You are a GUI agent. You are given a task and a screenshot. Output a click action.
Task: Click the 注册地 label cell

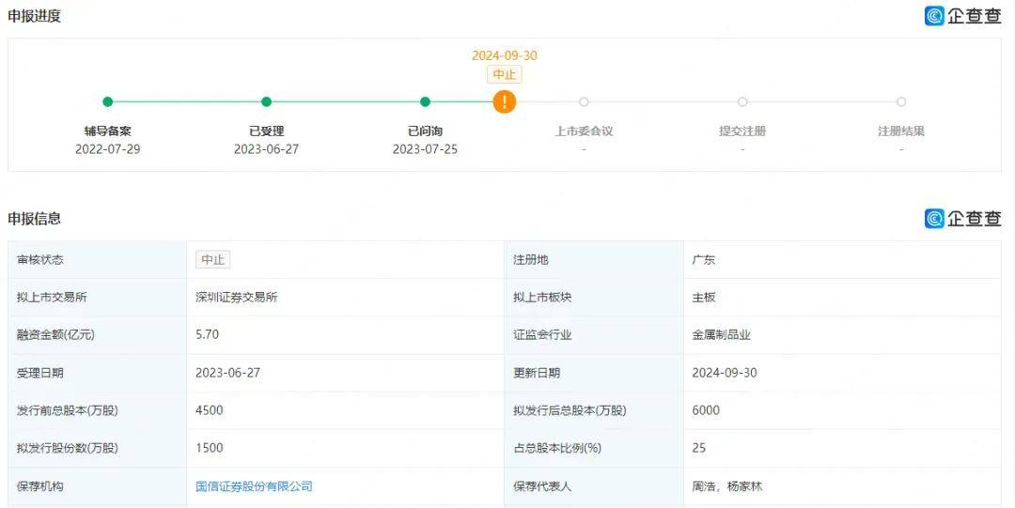point(594,259)
